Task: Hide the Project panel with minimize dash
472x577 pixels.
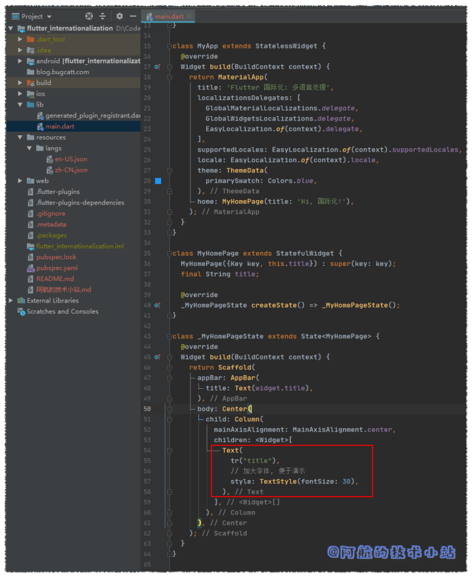Action: pyautogui.click(x=133, y=16)
